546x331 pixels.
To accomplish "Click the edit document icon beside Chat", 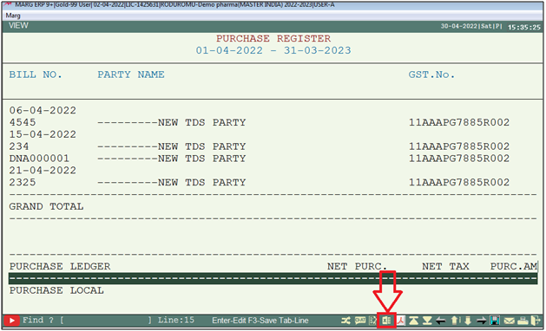I will [372, 321].
